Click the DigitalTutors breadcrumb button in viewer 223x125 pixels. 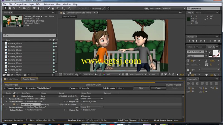tap(69, 16)
